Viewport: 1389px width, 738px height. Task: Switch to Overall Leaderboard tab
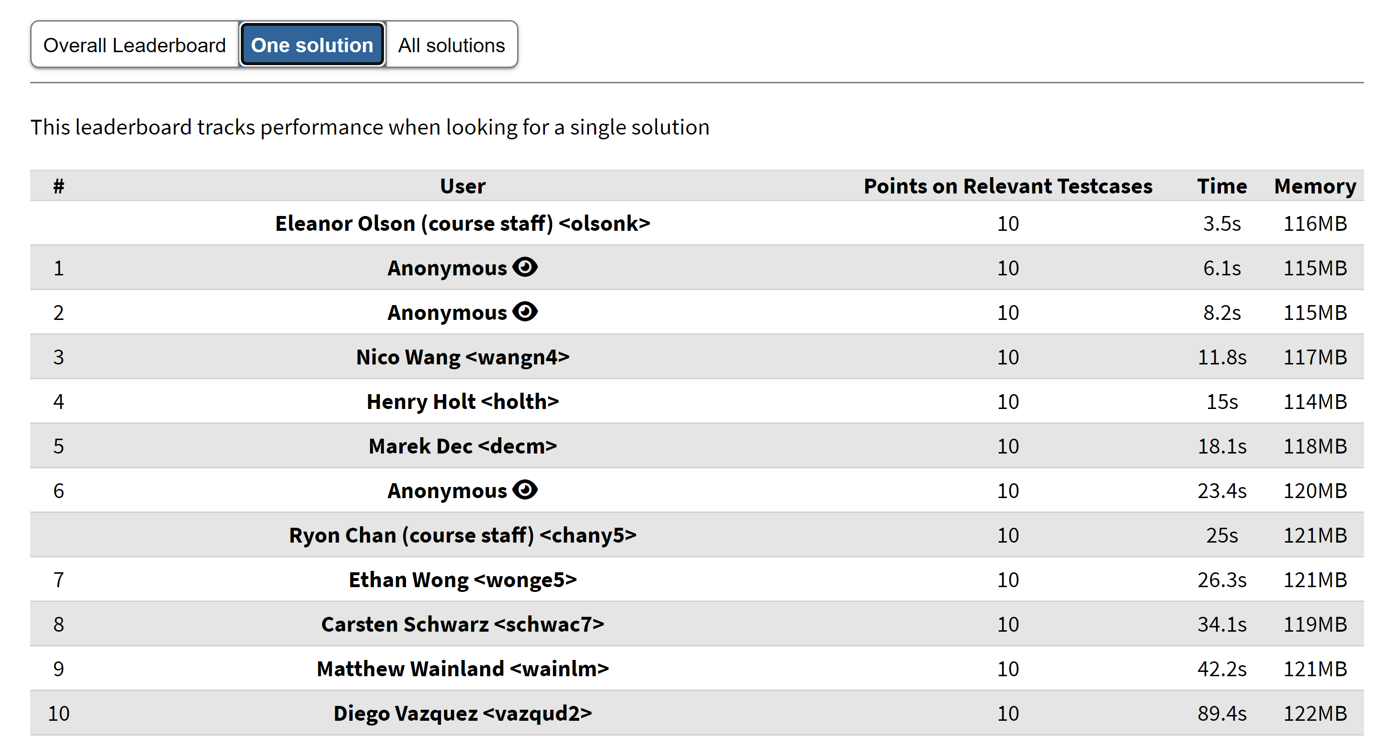tap(135, 45)
